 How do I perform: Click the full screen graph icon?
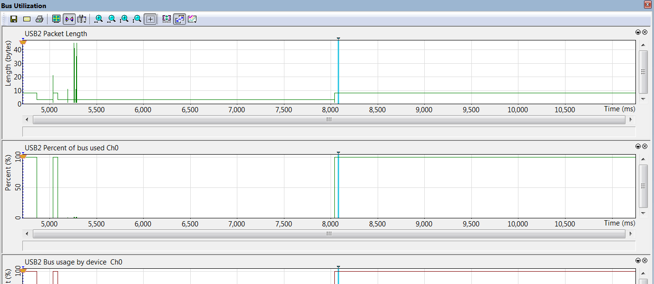click(x=56, y=19)
